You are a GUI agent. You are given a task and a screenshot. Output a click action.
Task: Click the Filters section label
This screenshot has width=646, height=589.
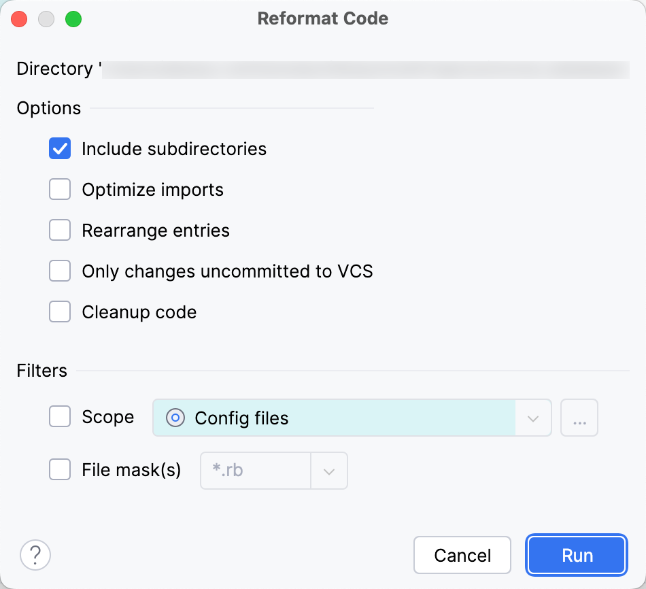(41, 371)
